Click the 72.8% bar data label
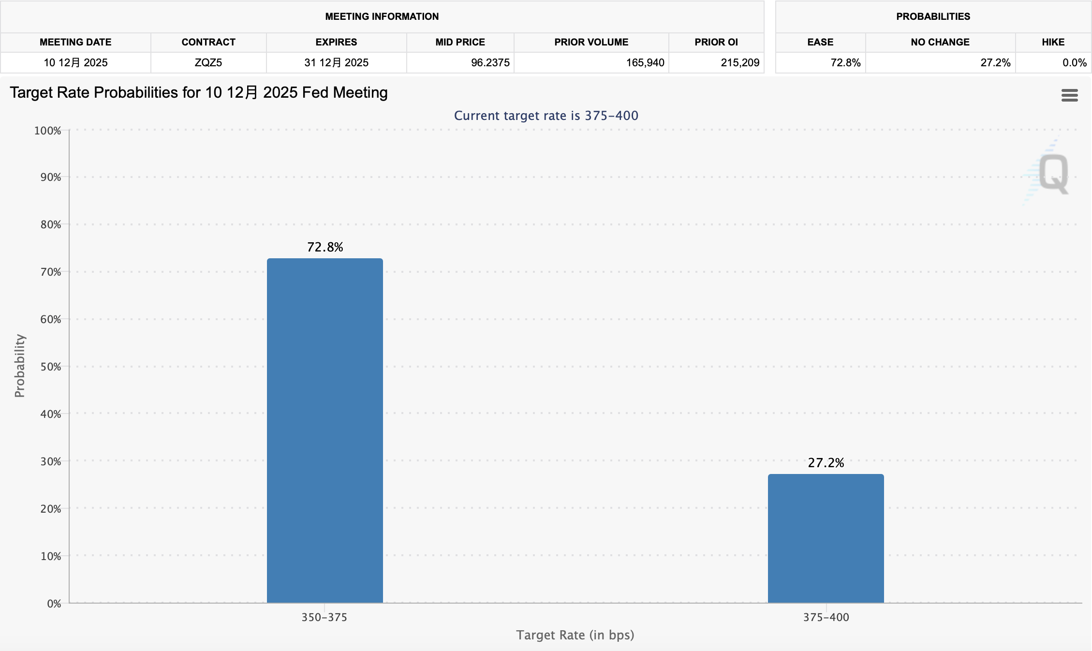Image resolution: width=1092 pixels, height=651 pixels. 325,247
